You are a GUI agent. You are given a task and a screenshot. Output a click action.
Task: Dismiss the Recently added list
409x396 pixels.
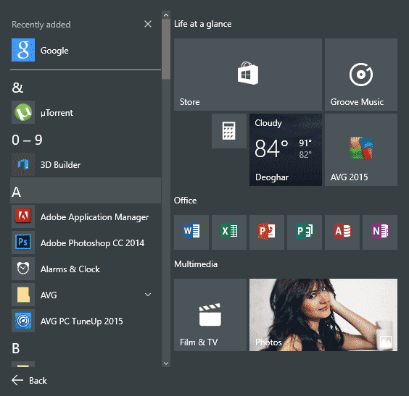coord(148,24)
